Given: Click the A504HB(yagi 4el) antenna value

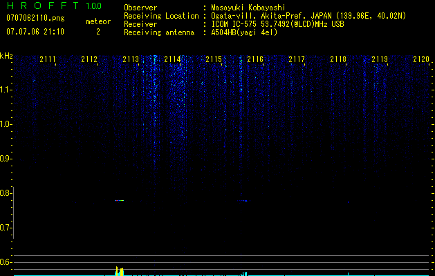Looking at the screenshot, I should (244, 32).
